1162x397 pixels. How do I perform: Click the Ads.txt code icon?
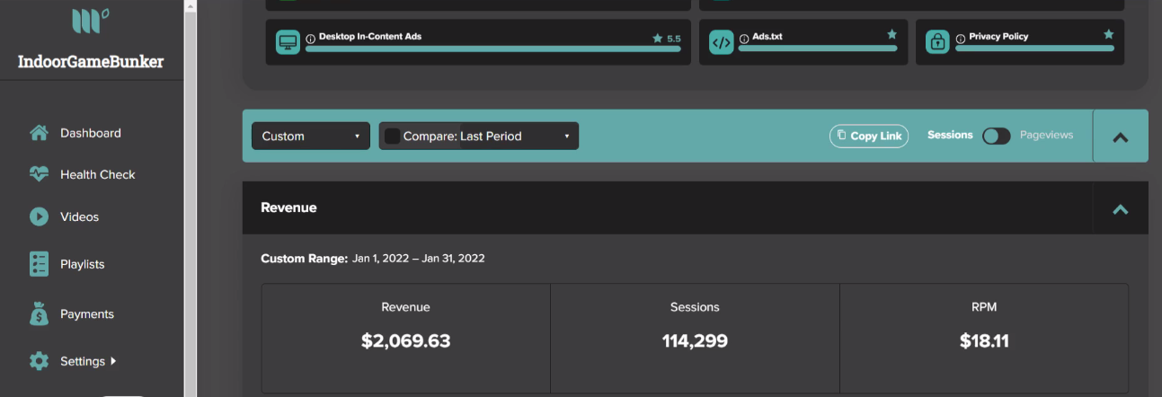click(721, 42)
